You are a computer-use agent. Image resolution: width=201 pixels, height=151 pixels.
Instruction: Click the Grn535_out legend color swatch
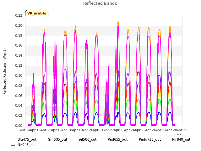pyautogui.click(x=43, y=140)
